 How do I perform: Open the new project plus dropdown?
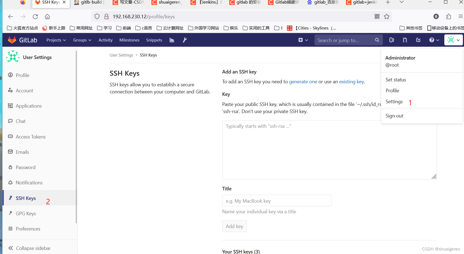click(303, 40)
